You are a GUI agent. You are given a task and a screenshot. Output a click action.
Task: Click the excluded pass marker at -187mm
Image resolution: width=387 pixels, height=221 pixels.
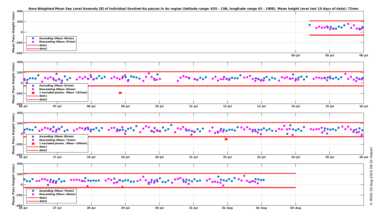[120, 93]
